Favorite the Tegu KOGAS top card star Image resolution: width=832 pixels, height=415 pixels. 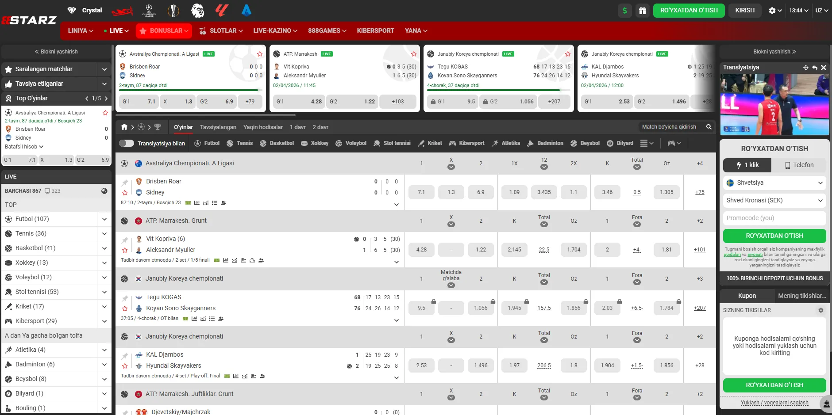(x=568, y=54)
